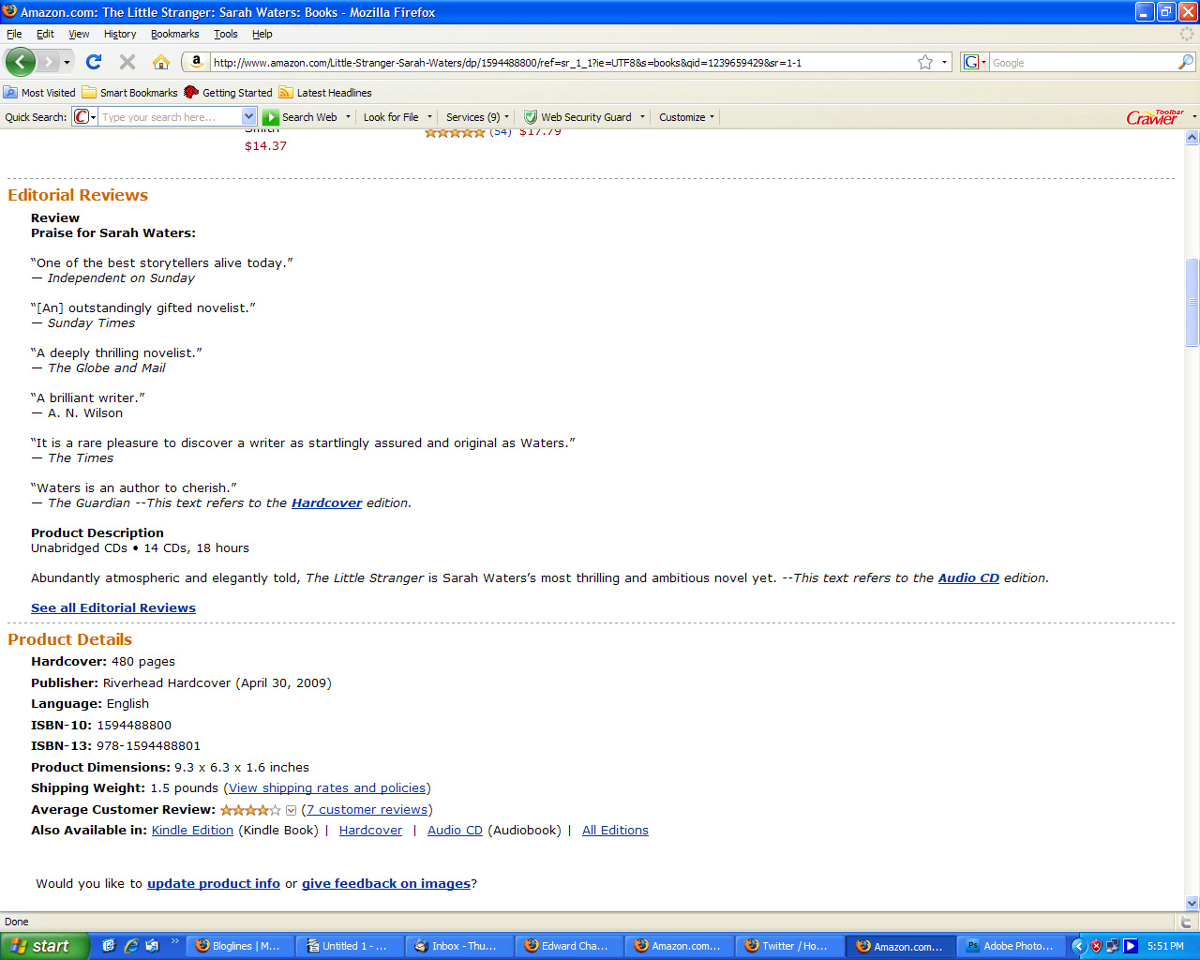
Task: Click the vertical scrollbar thumb
Action: (x=1192, y=302)
